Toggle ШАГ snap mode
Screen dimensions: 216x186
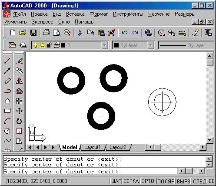tap(116, 181)
